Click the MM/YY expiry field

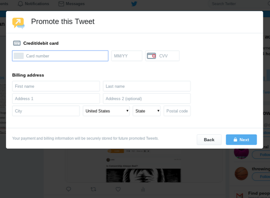click(x=127, y=56)
